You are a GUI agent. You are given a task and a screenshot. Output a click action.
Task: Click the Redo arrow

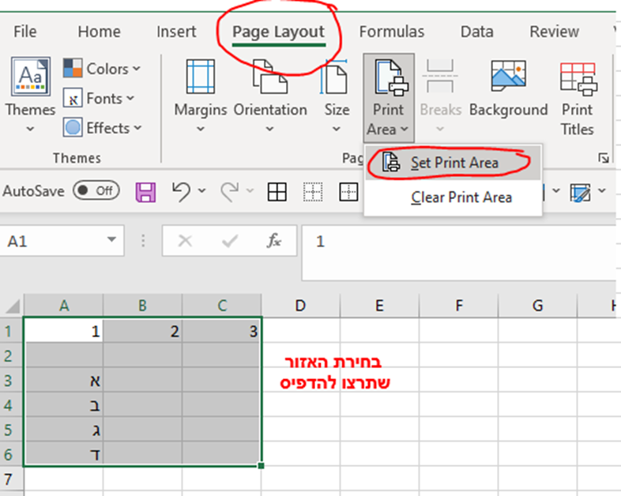click(x=230, y=192)
